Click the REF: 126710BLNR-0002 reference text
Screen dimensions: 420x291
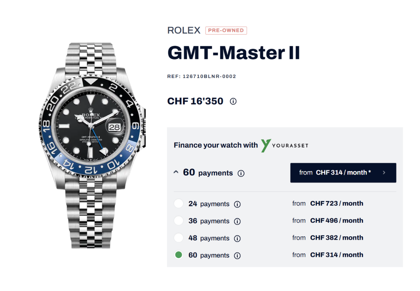[202, 76]
